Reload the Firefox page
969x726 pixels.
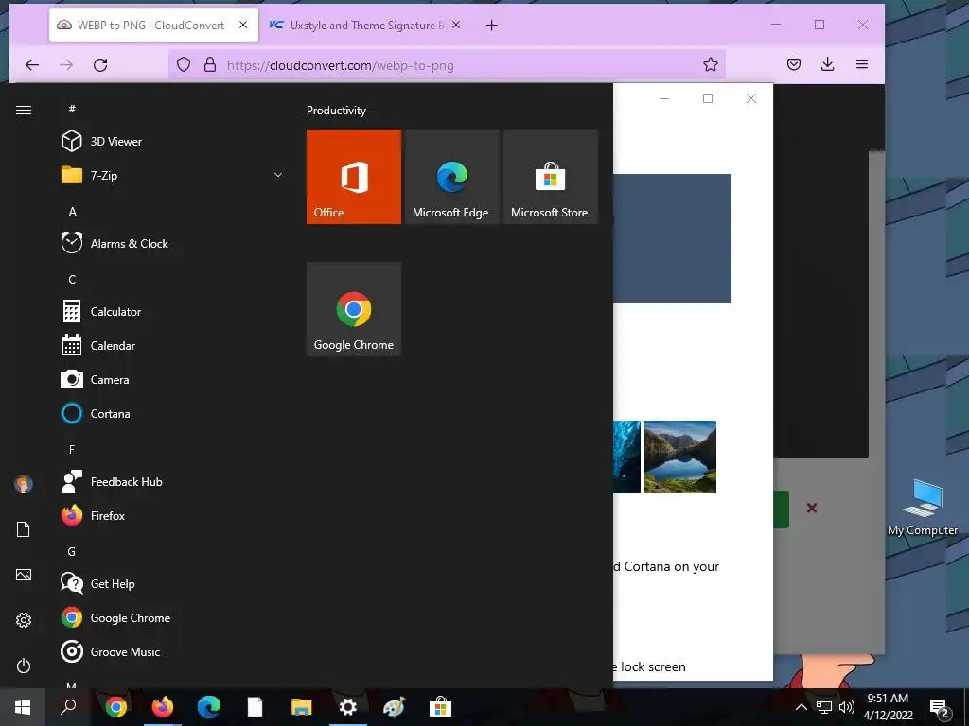100,65
